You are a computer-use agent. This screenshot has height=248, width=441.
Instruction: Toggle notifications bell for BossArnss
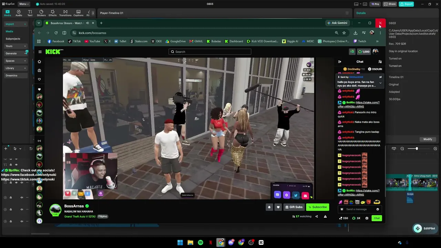269,207
